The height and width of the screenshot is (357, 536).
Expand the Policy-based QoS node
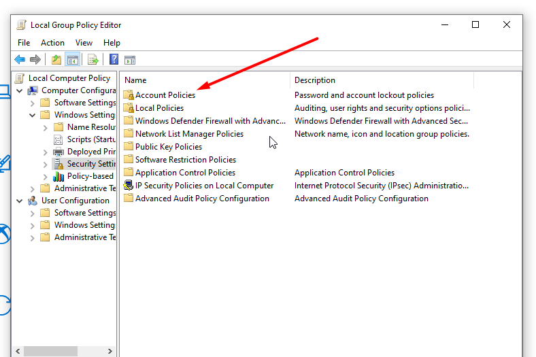click(46, 177)
